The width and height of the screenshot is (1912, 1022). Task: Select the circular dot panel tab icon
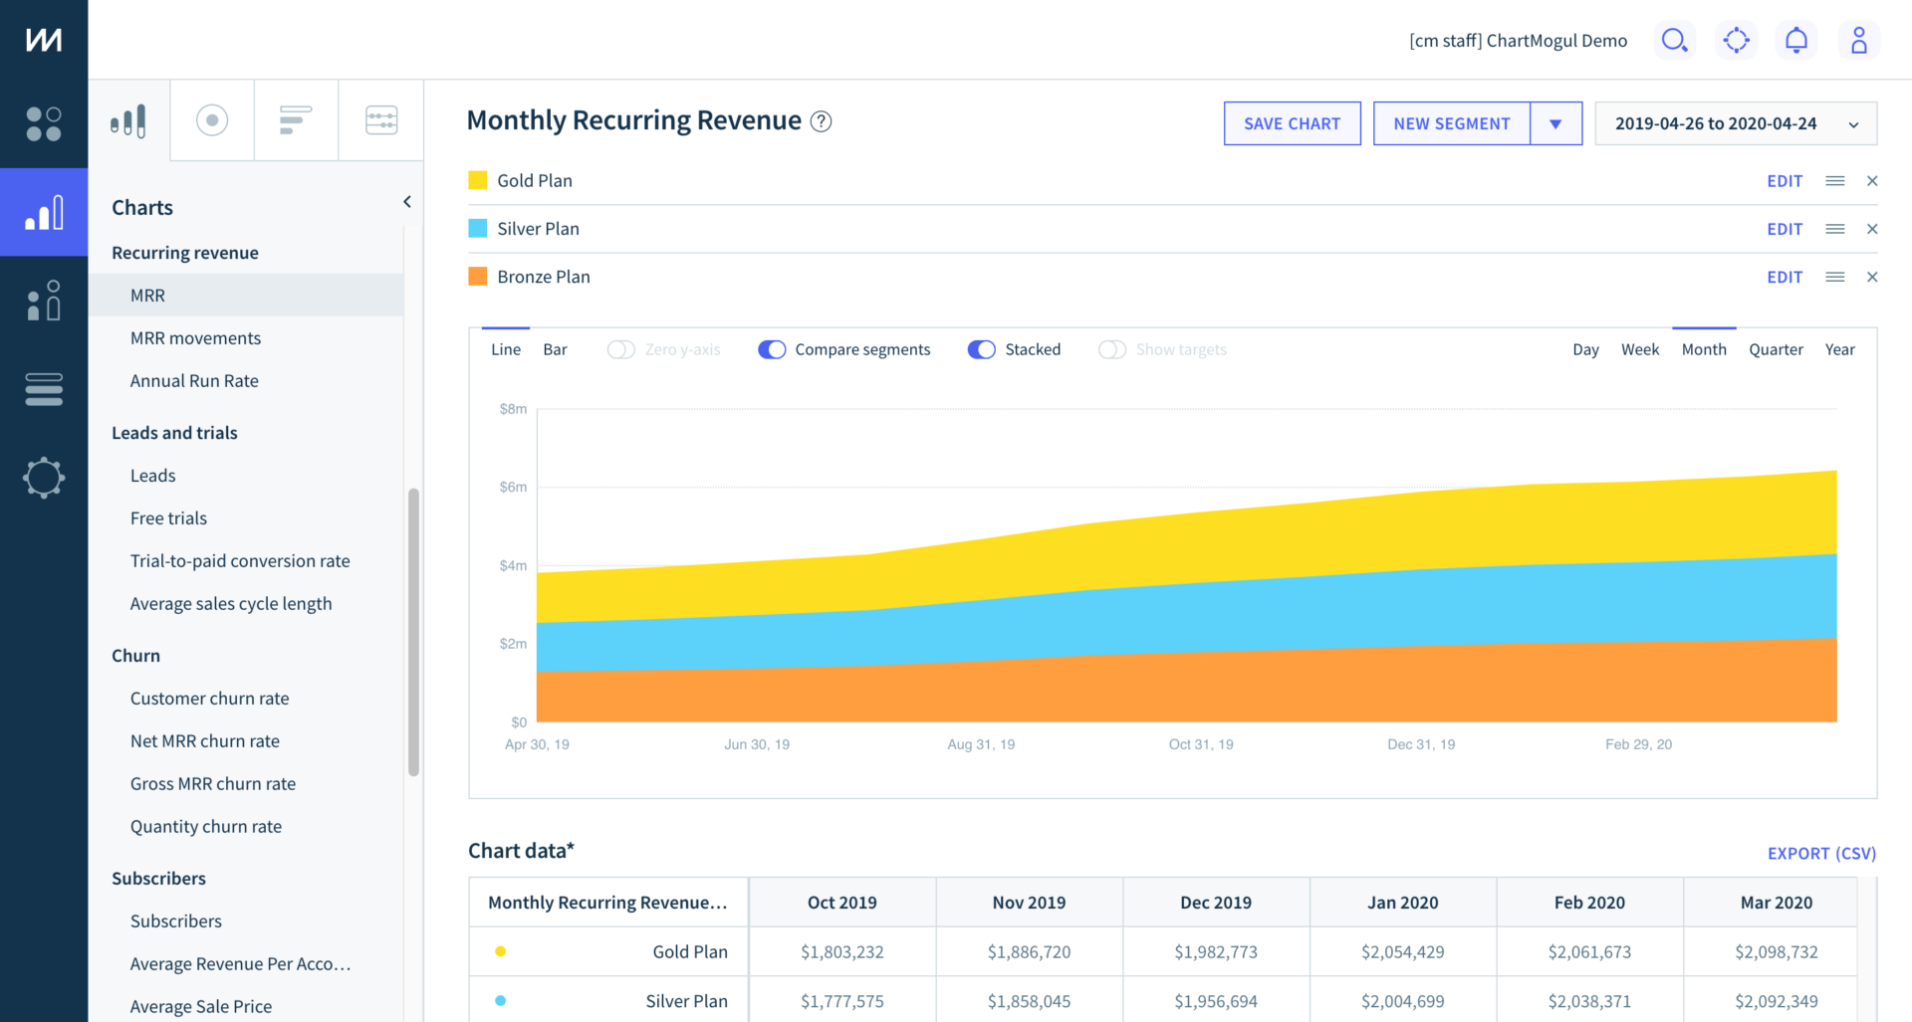point(211,119)
